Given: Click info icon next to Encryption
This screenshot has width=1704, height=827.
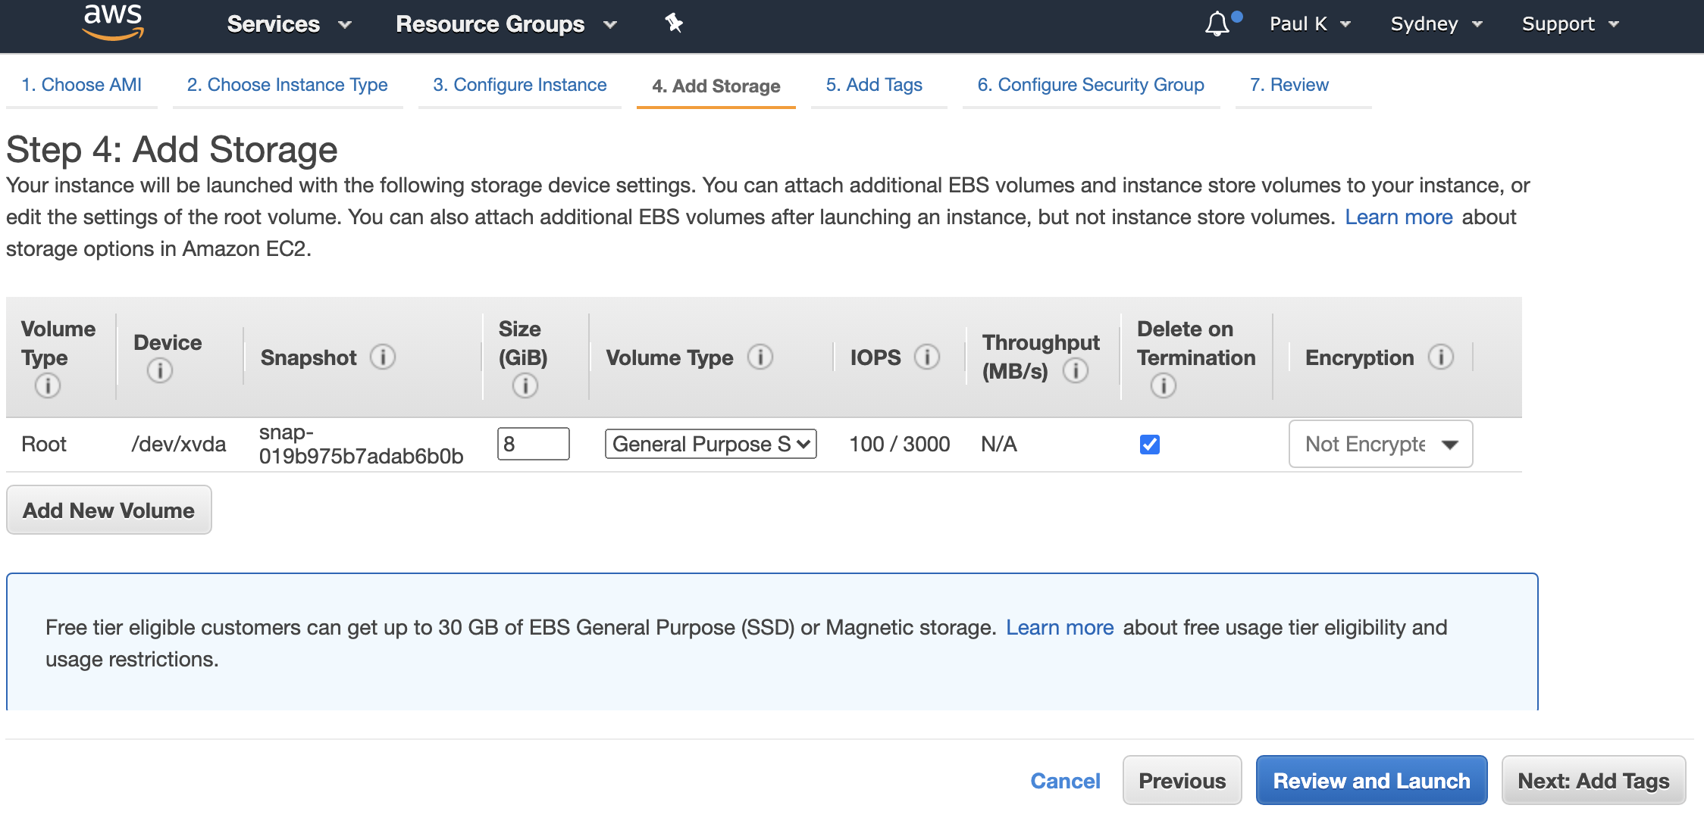Looking at the screenshot, I should point(1441,357).
